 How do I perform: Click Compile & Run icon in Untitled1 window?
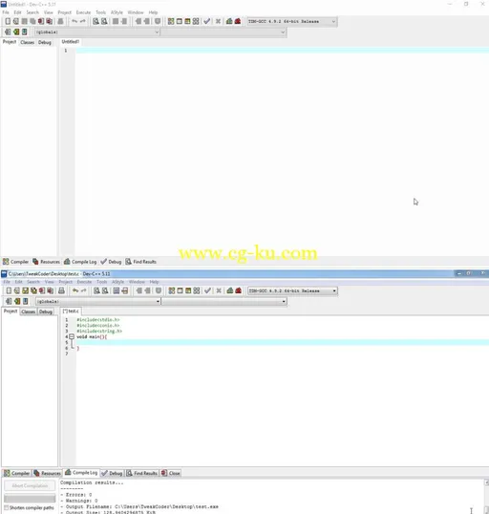pos(187,21)
